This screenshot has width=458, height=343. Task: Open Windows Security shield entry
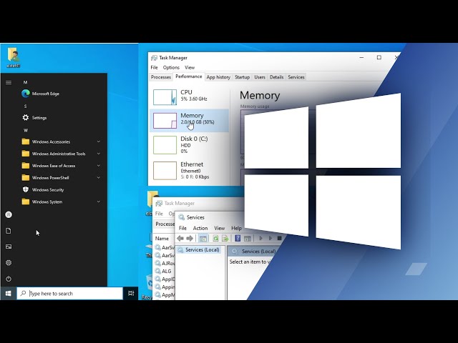43,190
